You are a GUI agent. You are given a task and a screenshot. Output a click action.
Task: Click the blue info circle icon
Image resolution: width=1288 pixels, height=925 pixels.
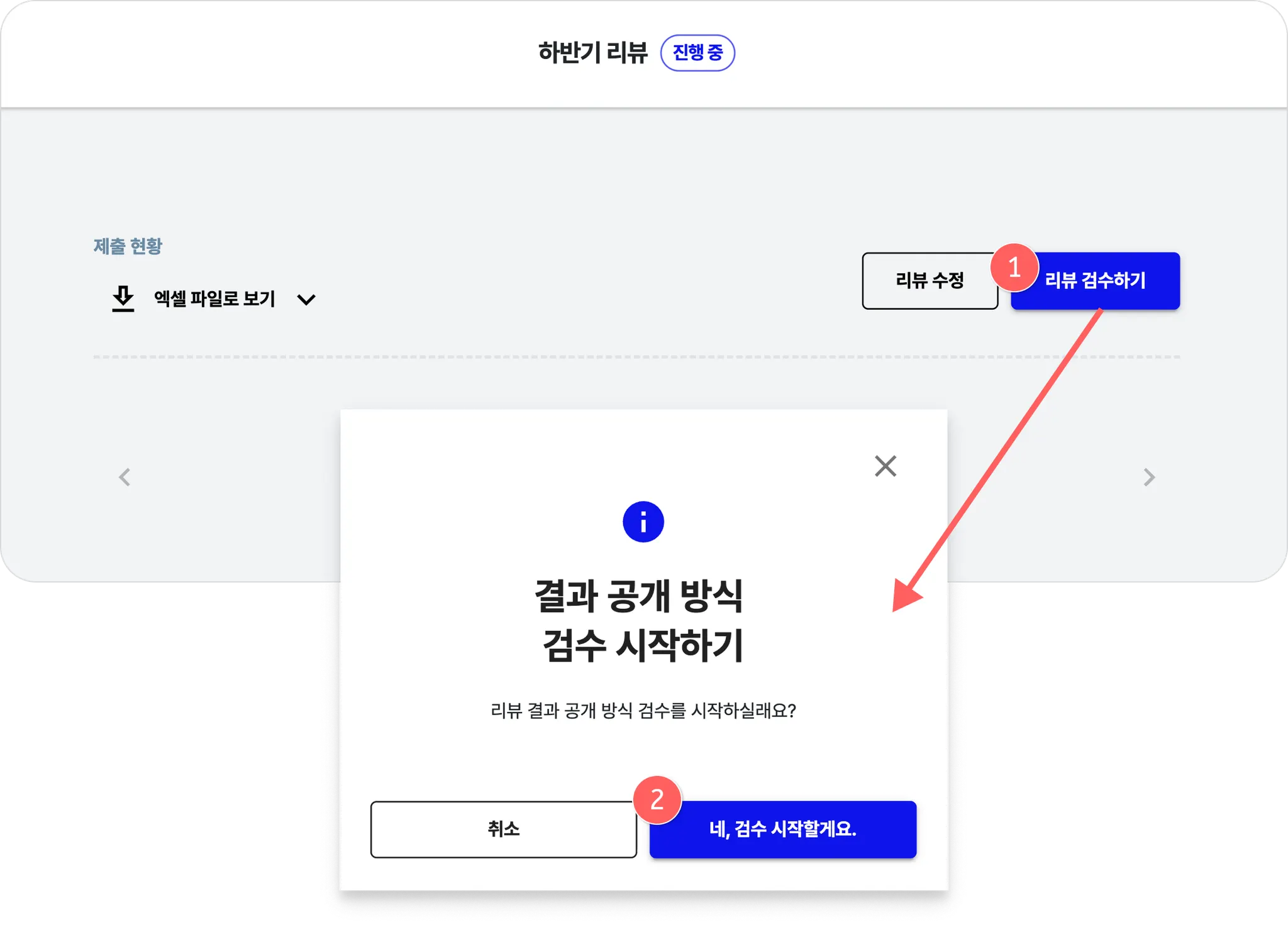(x=643, y=522)
